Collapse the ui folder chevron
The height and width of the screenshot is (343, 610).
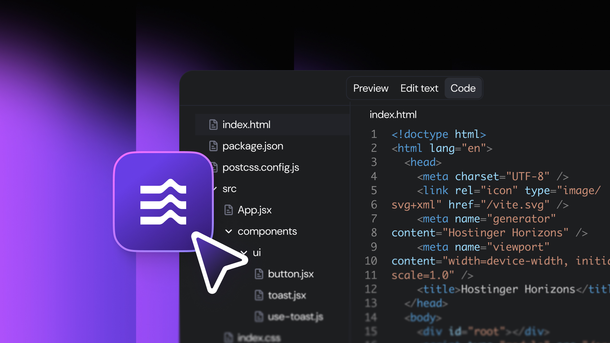(244, 252)
